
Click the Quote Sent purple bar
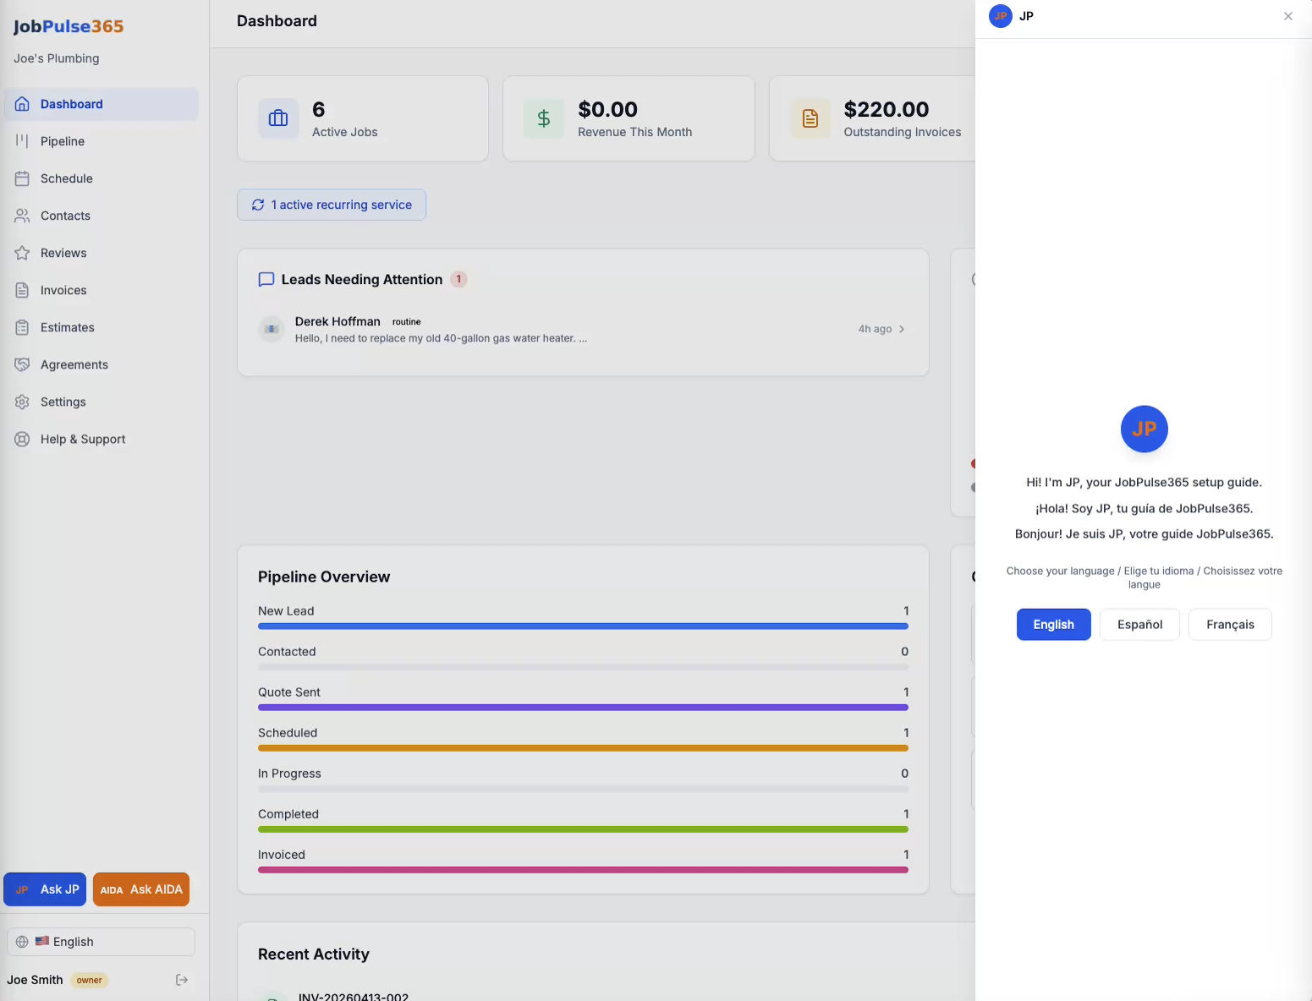(x=583, y=708)
